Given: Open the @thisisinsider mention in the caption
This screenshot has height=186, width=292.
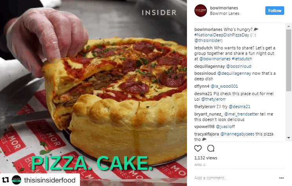Looking at the screenshot, I should click(208, 40).
